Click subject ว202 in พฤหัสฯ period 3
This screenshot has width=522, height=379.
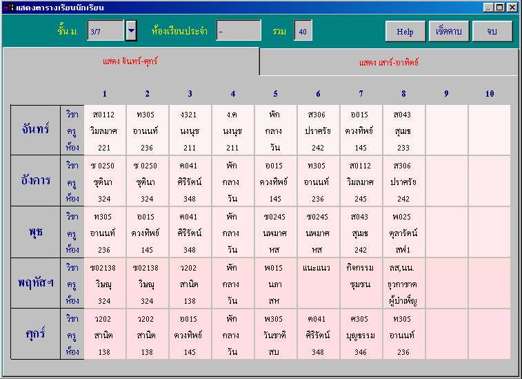pos(188,268)
